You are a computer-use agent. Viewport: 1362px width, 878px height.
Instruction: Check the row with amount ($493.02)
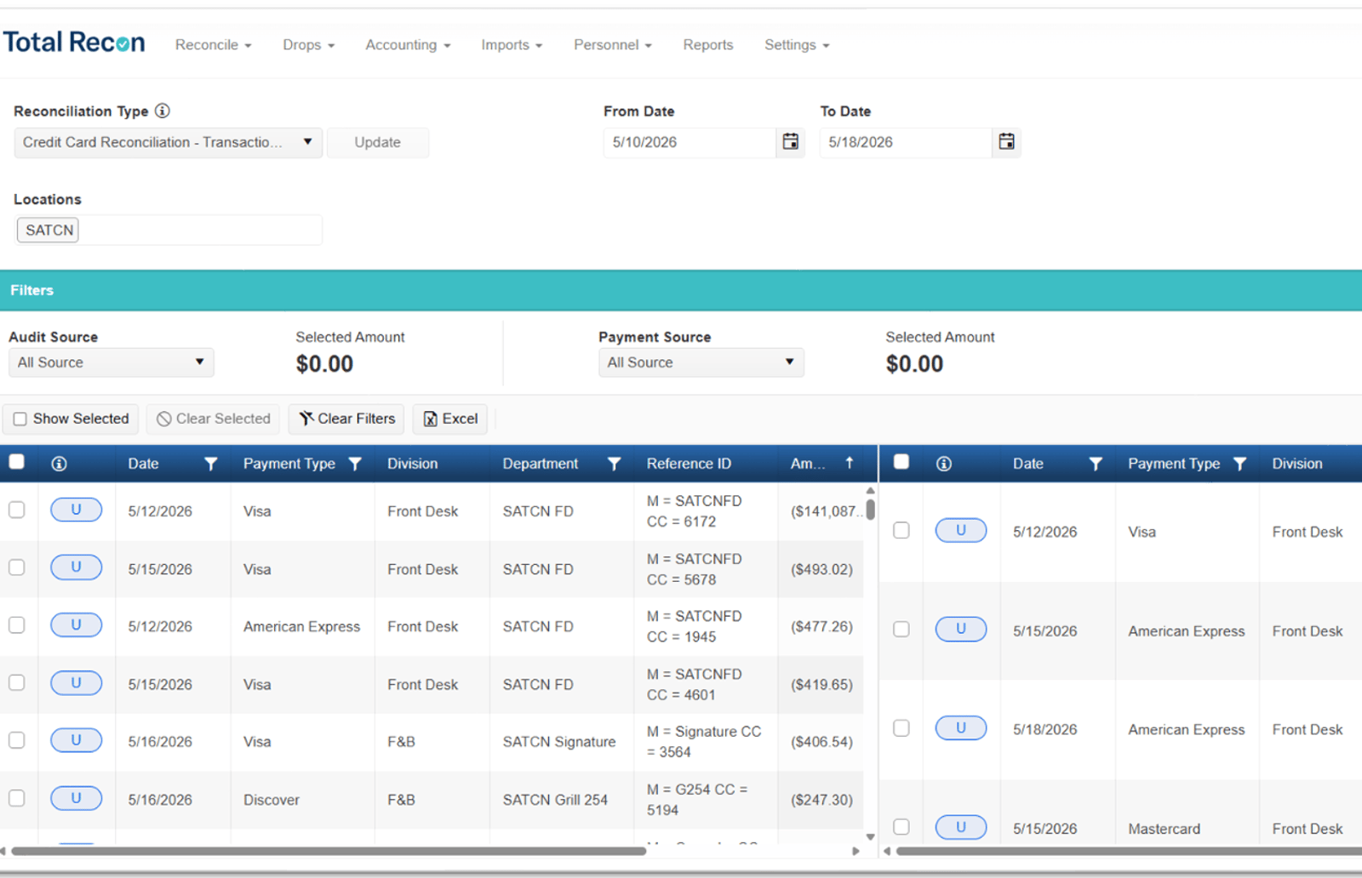tap(16, 567)
